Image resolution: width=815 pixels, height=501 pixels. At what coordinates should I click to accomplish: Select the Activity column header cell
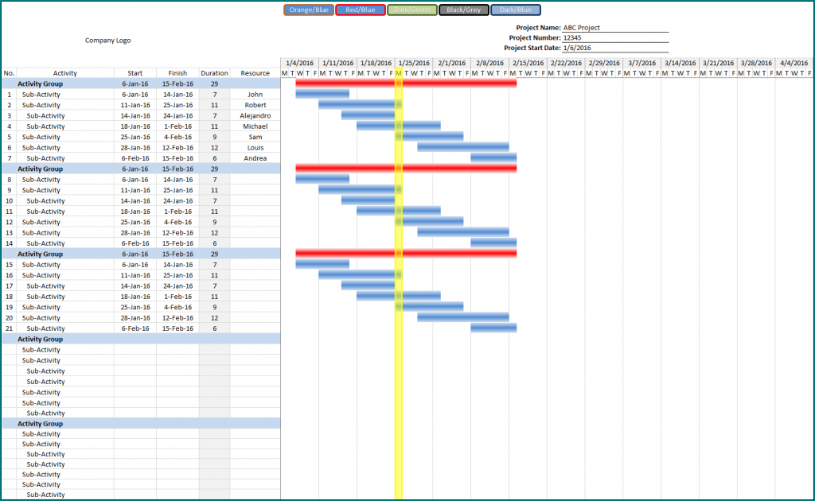coord(64,72)
